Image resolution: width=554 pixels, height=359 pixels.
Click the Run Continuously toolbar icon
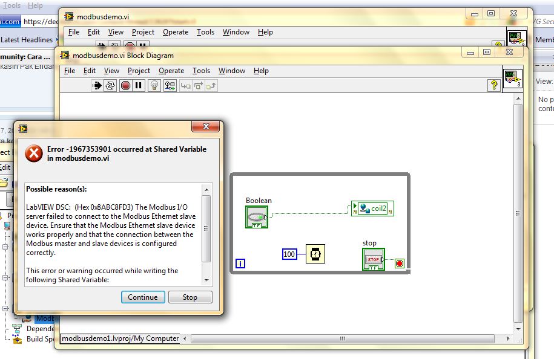[x=110, y=86]
